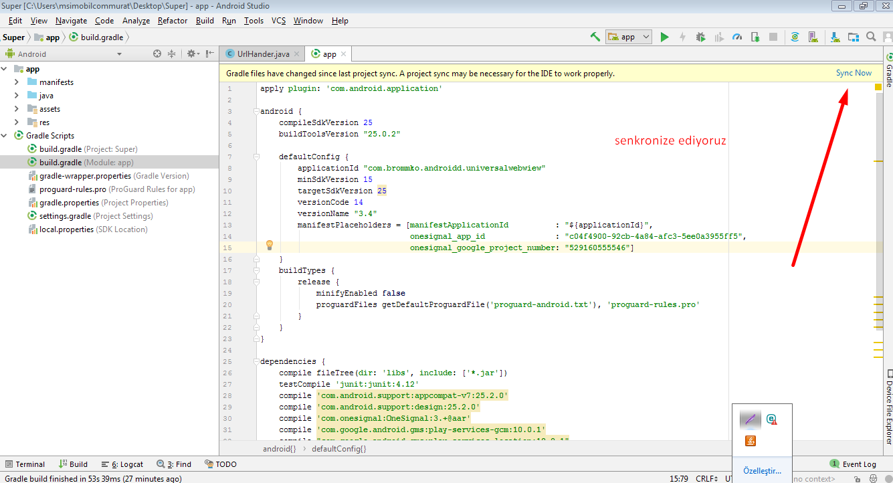Image resolution: width=893 pixels, height=483 pixels.
Task: Open the Gradle side panel tab
Action: pos(888,70)
